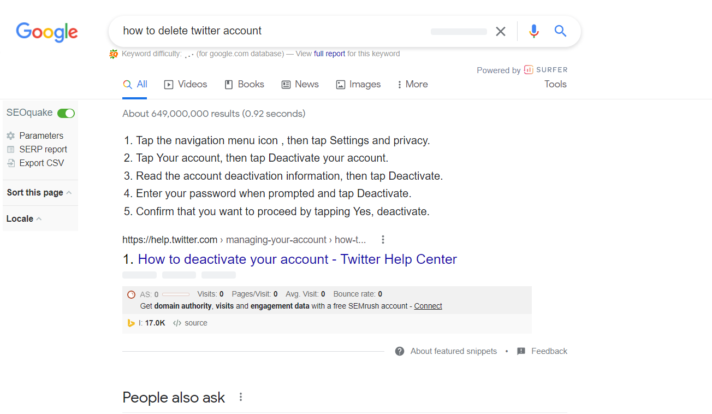This screenshot has height=414, width=712.
Task: Open the Tools button under Surfer
Action: (555, 84)
